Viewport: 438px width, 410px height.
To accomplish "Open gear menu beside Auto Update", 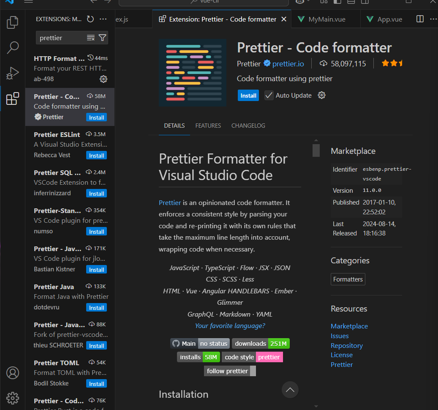I will pyautogui.click(x=321, y=96).
